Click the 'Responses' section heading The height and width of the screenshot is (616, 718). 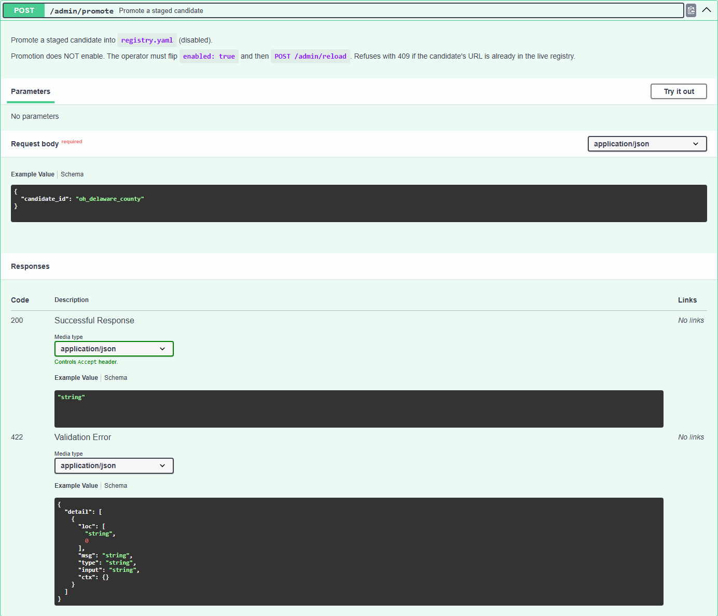click(x=30, y=266)
